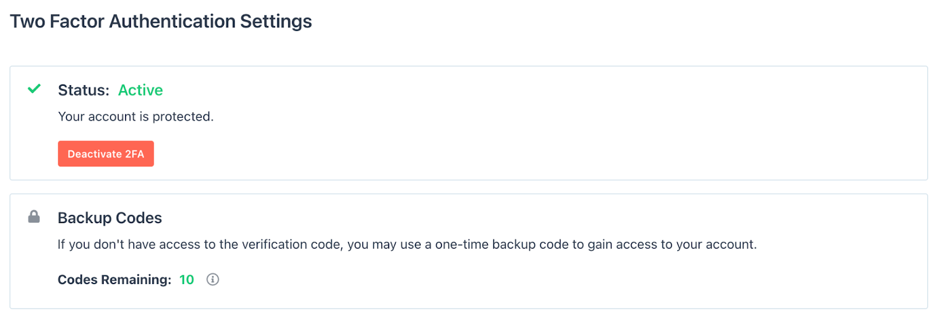
Task: Click the green checkmark status icon
Action: point(34,89)
